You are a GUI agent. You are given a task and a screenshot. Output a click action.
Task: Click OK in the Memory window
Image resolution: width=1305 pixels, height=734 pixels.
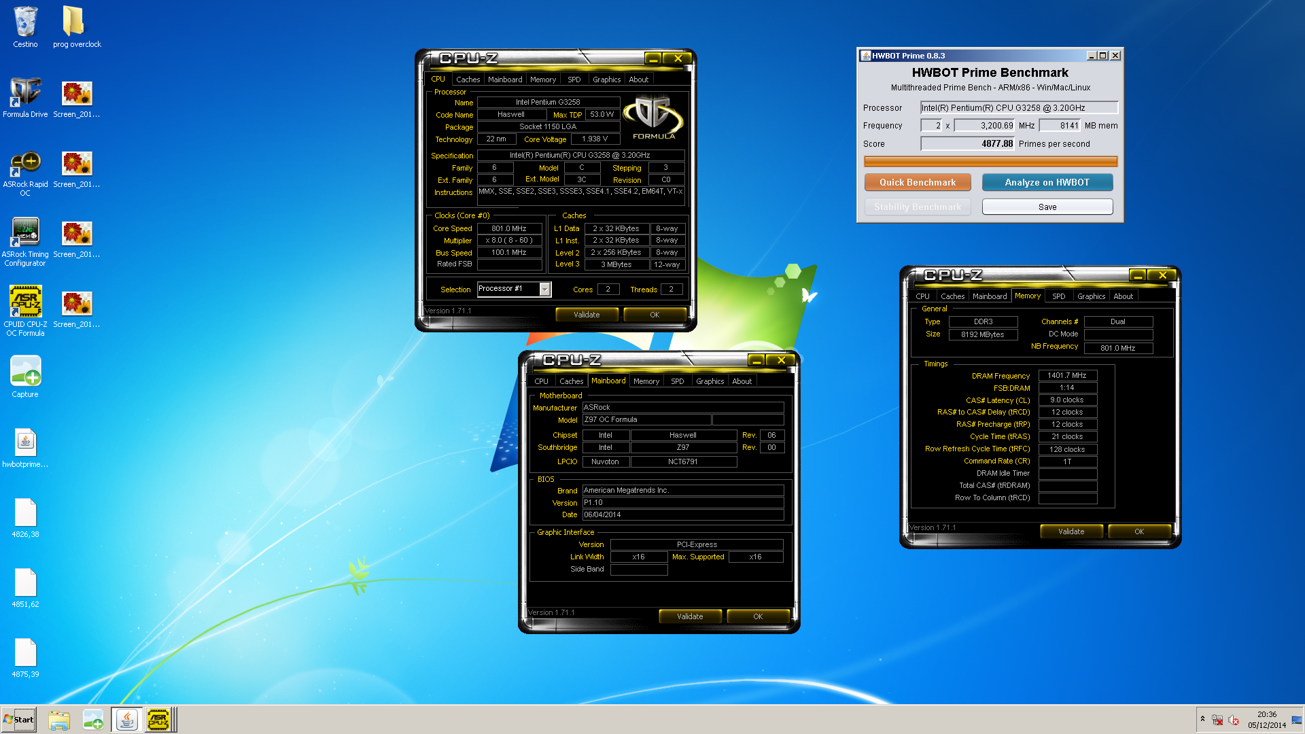click(1139, 531)
